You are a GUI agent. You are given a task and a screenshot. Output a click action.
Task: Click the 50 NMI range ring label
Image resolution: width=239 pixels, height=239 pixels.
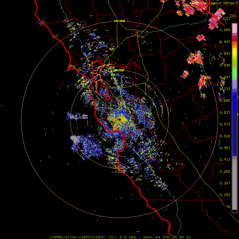[119, 70]
